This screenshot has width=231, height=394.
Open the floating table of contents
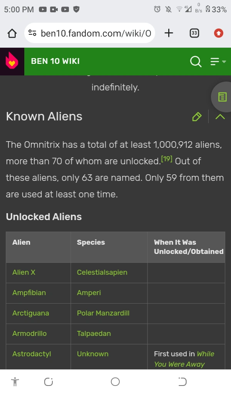[x=222, y=97]
